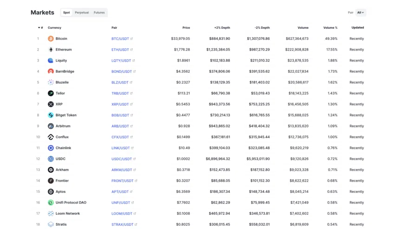Switch to the Futures markets tab
The height and width of the screenshot is (229, 395).
coord(99,13)
